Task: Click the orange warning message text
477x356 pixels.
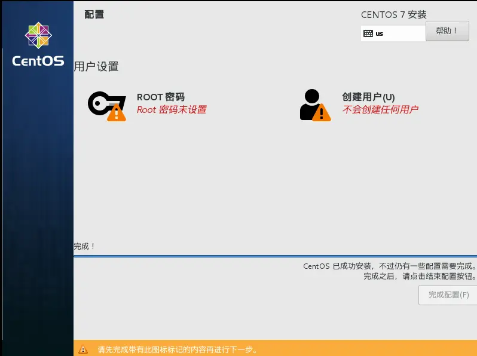Action: (178, 349)
